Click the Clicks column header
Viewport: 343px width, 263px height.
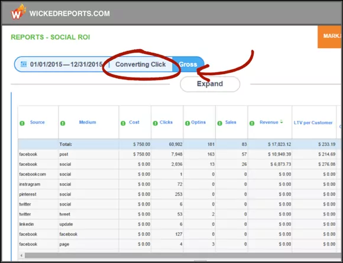[x=166, y=122]
